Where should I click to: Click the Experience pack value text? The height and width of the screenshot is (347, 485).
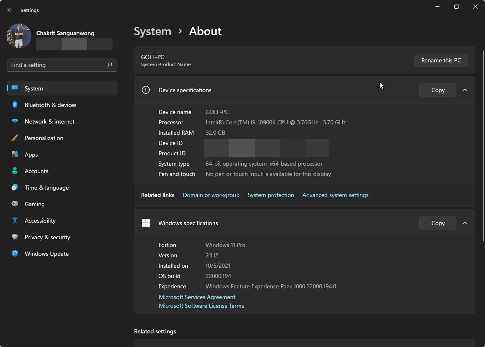(271, 287)
